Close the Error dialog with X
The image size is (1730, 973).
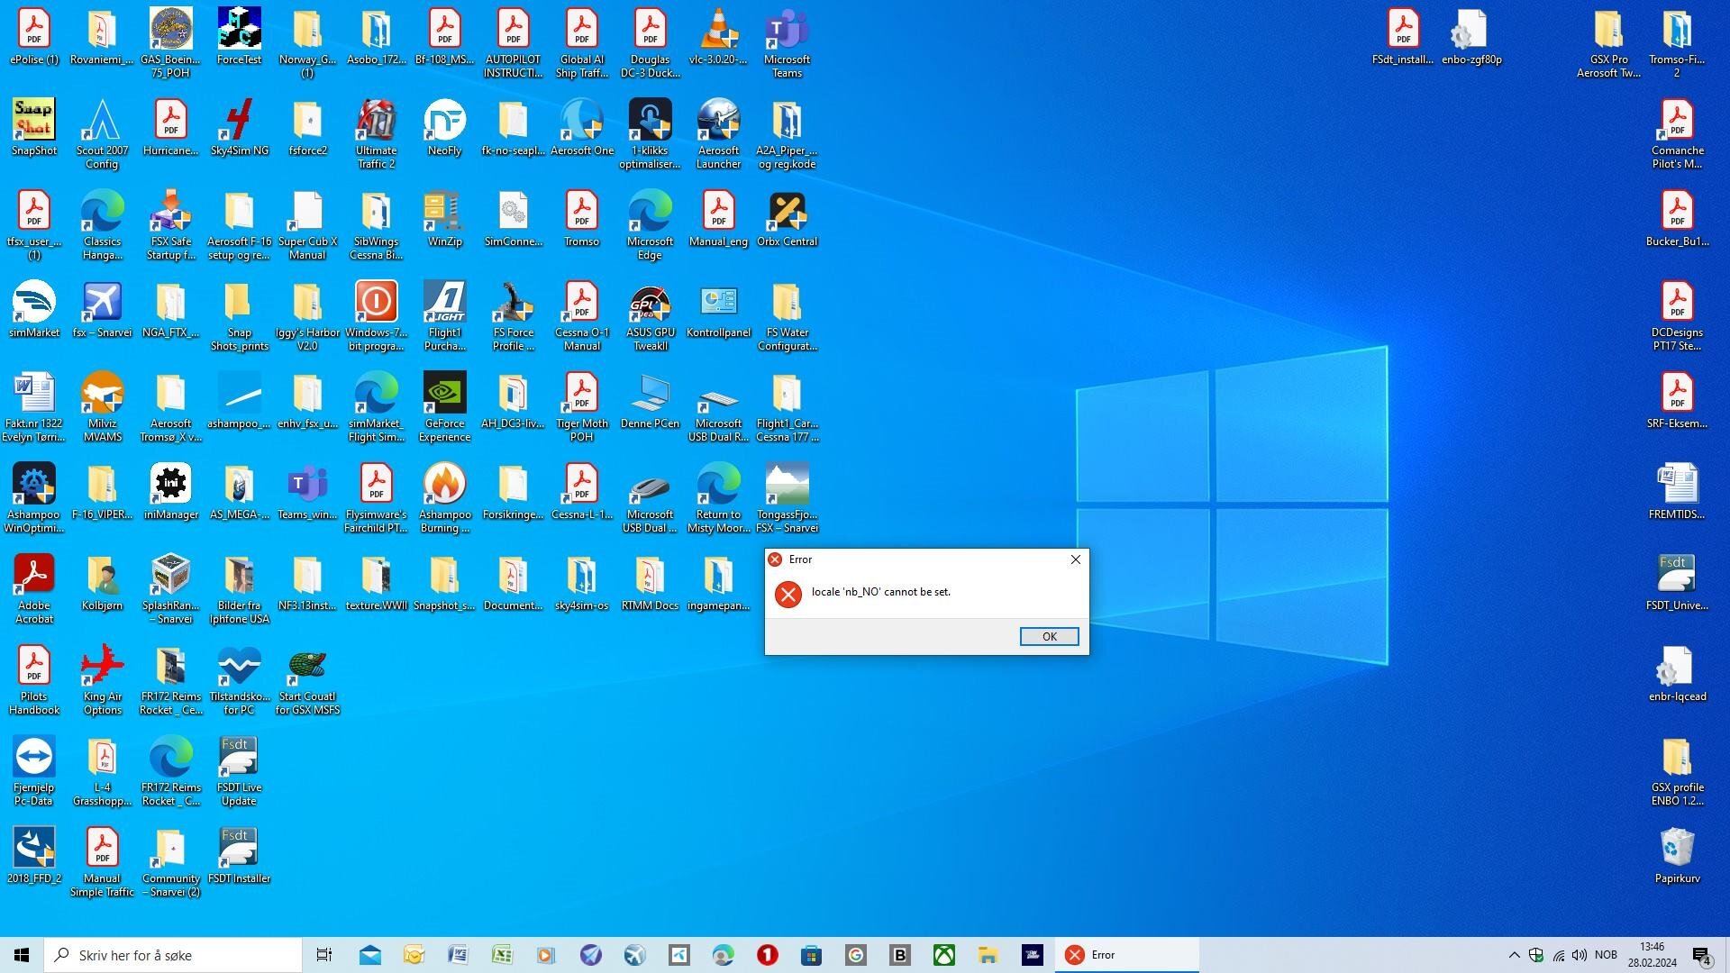tap(1075, 559)
